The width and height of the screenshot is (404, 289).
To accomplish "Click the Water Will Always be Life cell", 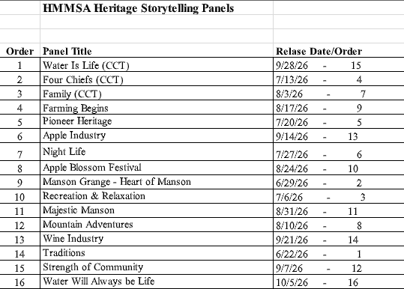I will [x=157, y=282].
